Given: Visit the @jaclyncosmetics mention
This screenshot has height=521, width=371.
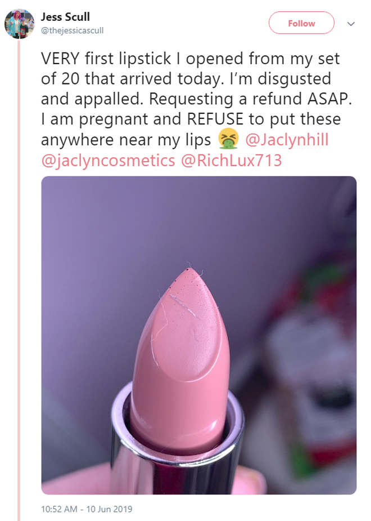Looking at the screenshot, I should (108, 160).
